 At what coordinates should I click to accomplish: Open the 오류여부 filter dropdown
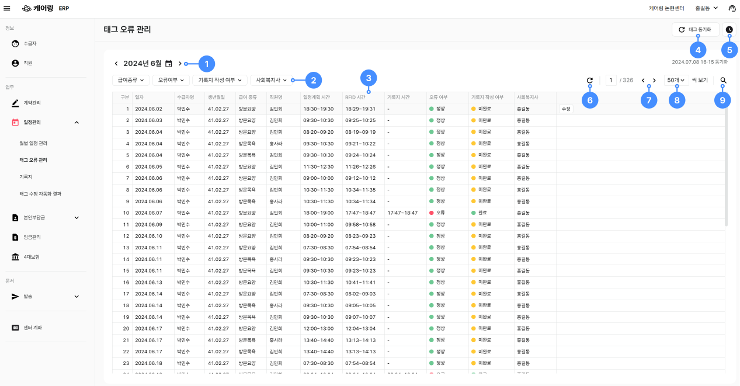tap(171, 80)
